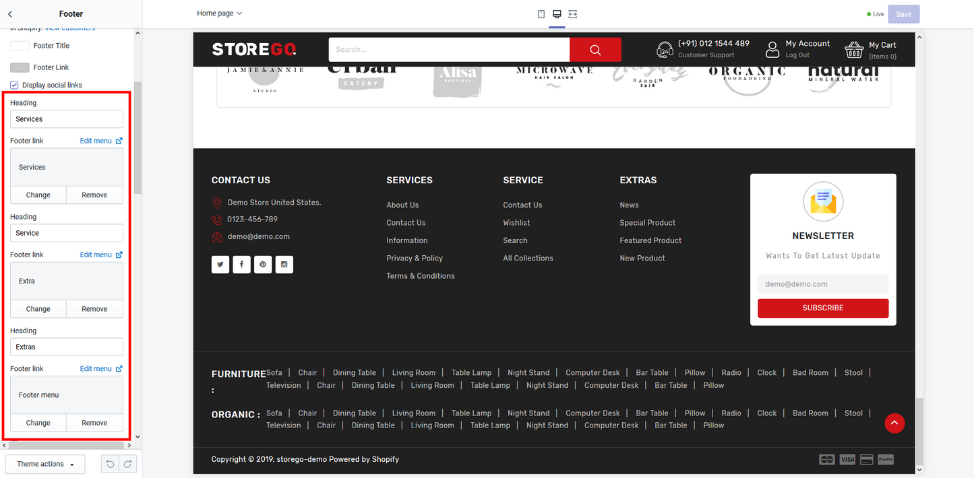The height and width of the screenshot is (478, 974).
Task: Click the undo arrow icon
Action: [109, 464]
